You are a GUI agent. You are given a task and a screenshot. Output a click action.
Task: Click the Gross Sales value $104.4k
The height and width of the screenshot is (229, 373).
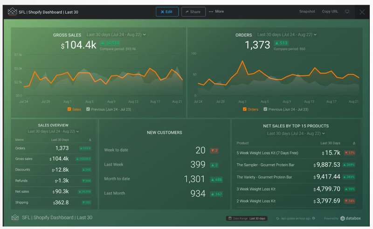coord(78,45)
